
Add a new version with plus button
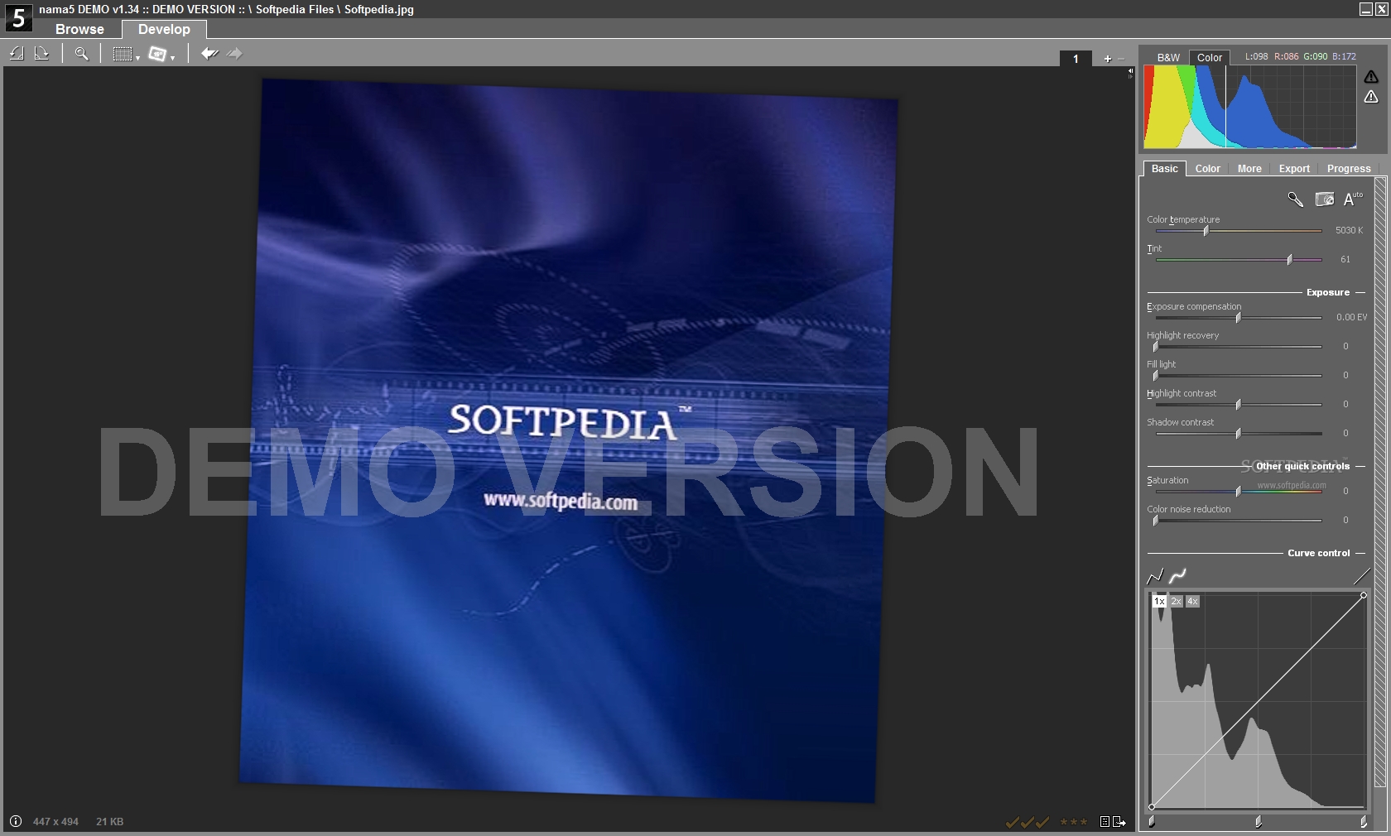pyautogui.click(x=1108, y=59)
